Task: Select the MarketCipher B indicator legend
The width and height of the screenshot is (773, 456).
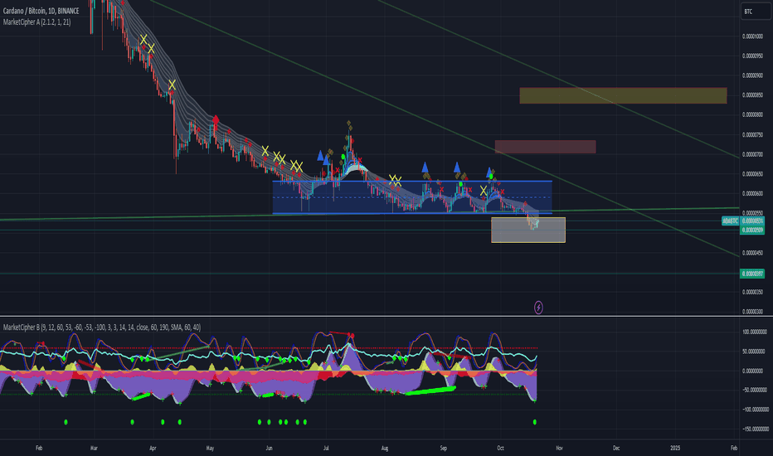Action: click(101, 327)
